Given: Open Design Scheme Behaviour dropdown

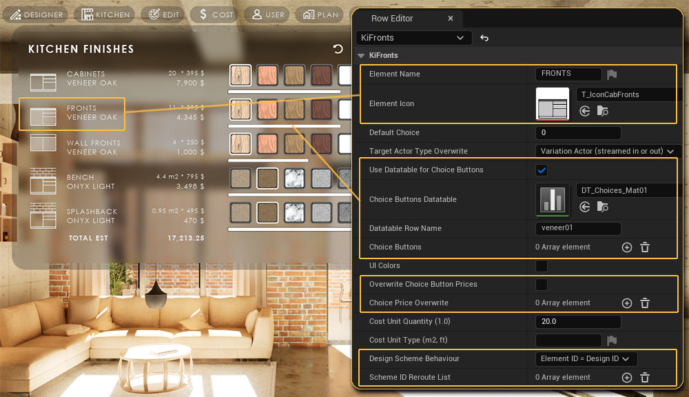Looking at the screenshot, I should (x=586, y=359).
